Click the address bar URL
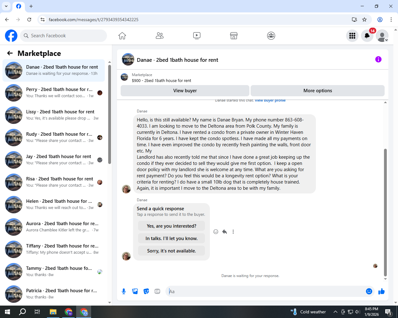Screen dimensions: 398x318 click(94, 20)
